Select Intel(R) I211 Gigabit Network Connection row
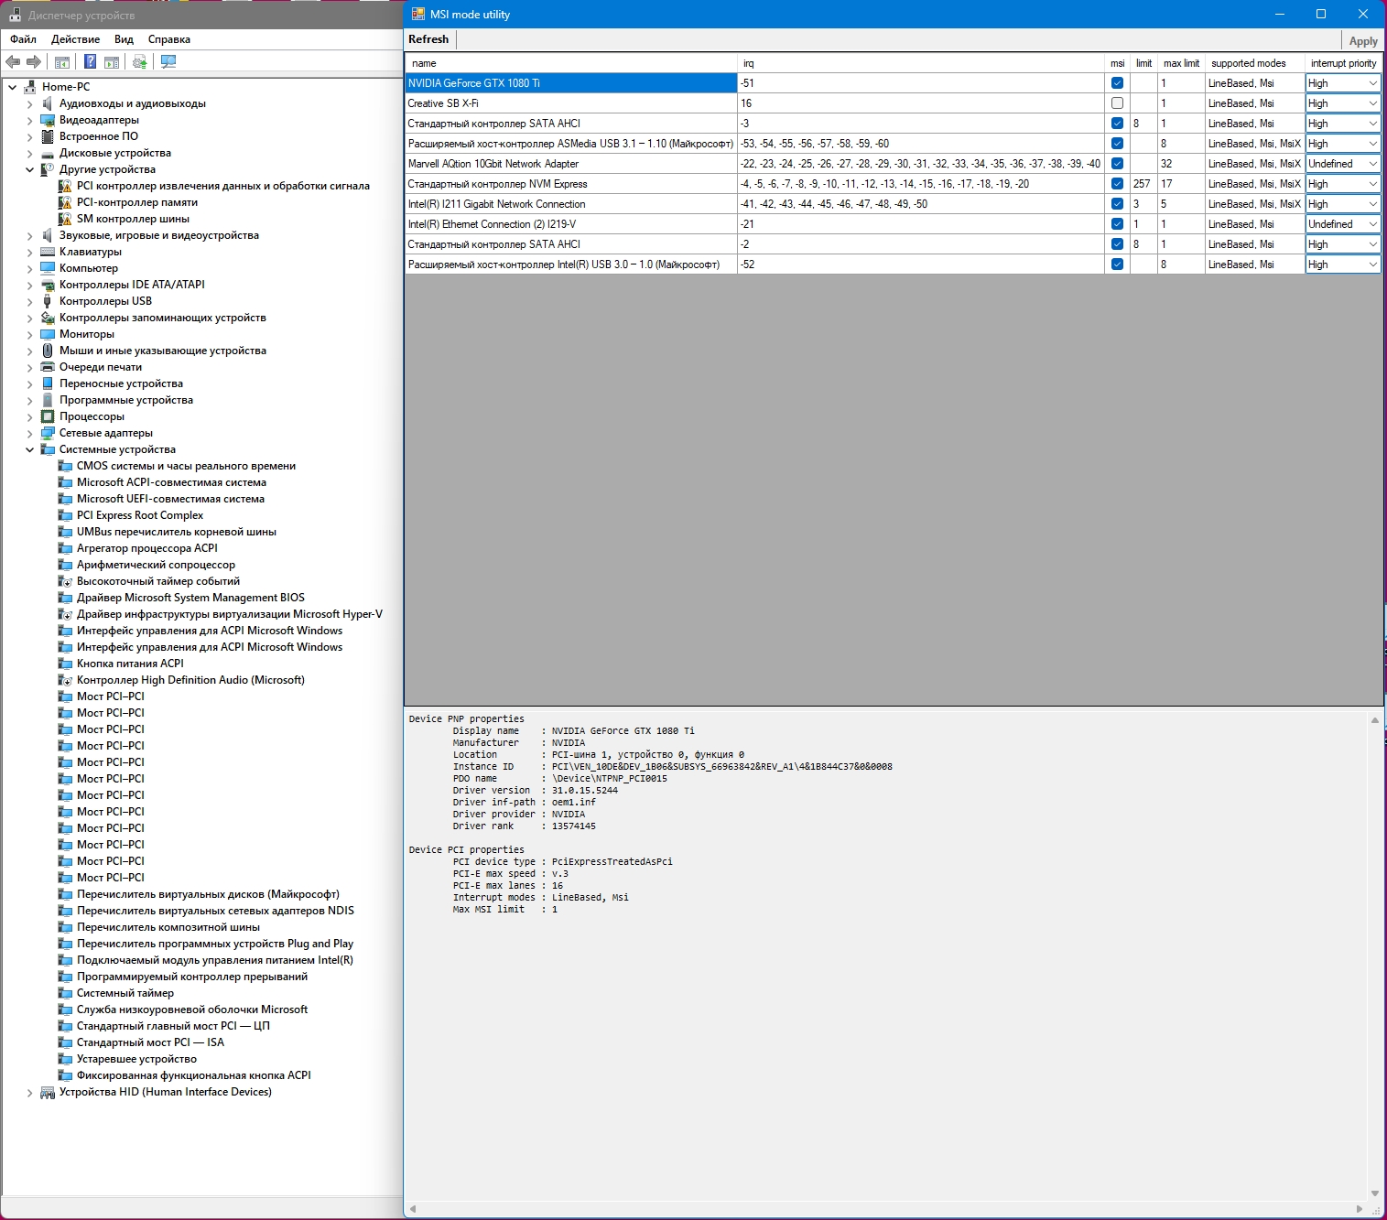The image size is (1387, 1220). pos(894,204)
